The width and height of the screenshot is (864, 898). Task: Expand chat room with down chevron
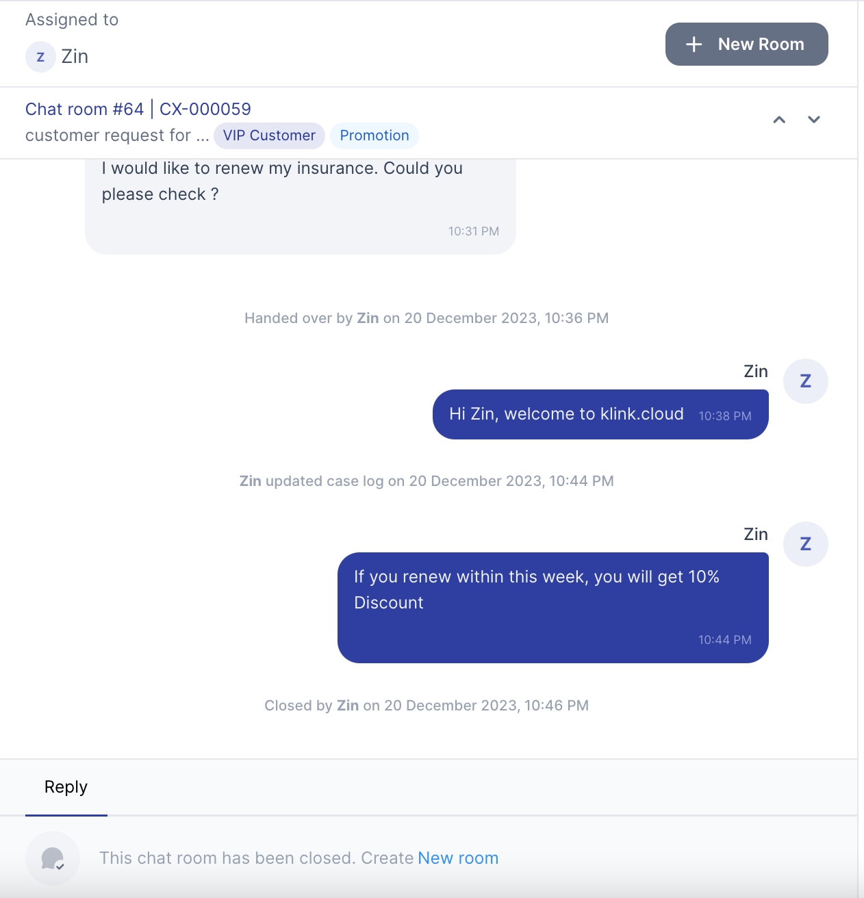coord(813,120)
